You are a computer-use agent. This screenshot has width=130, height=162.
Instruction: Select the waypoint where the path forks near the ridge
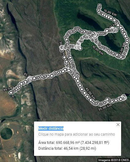pyautogui.click(x=69, y=71)
